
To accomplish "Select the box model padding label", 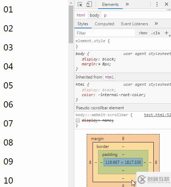I will (x=110, y=155).
